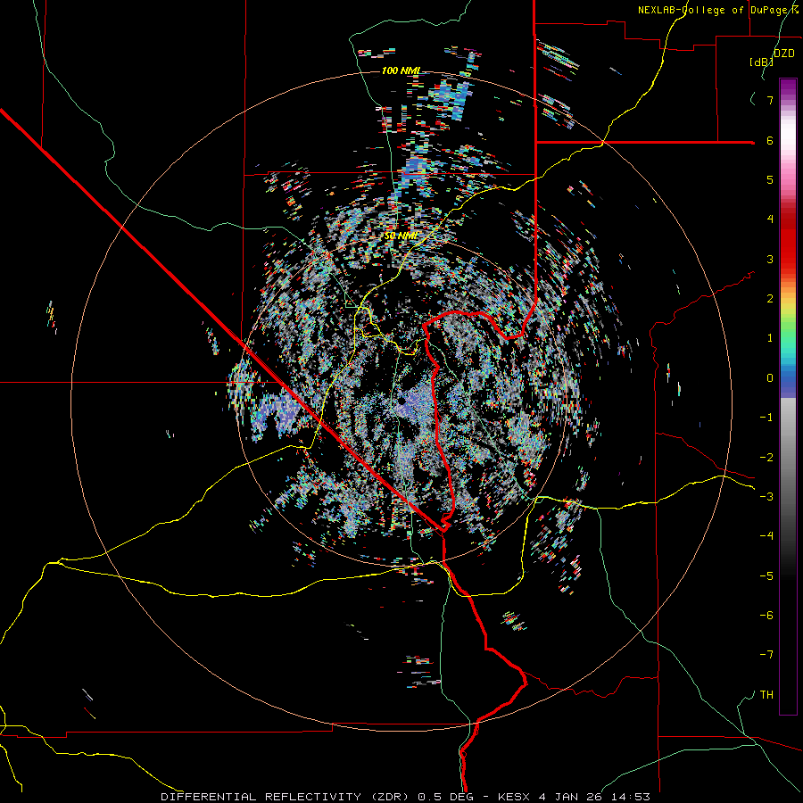Viewport: 803px width, 803px height.
Task: Click the -3 scale label
Action: tap(766, 497)
